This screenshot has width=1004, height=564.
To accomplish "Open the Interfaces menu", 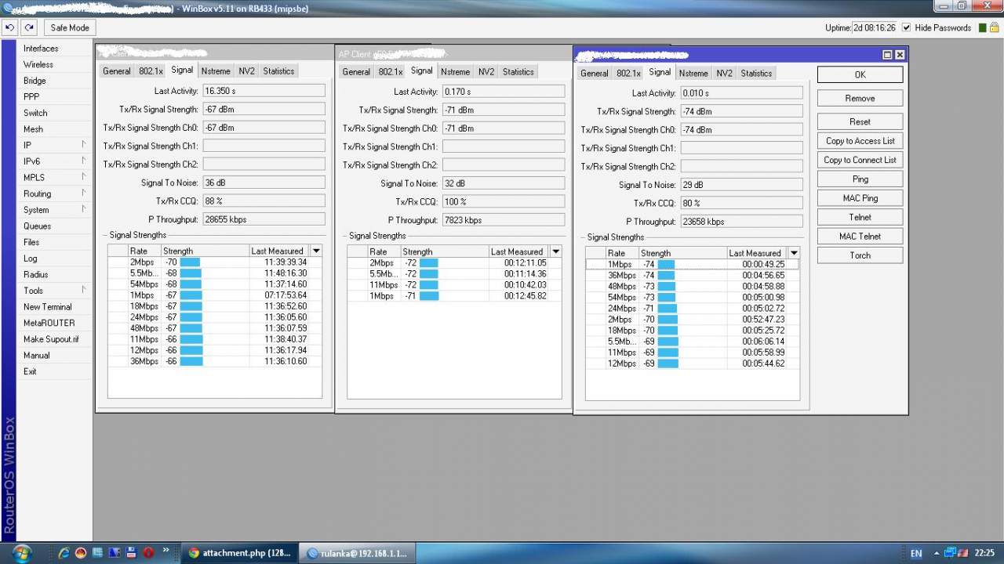I will (41, 49).
